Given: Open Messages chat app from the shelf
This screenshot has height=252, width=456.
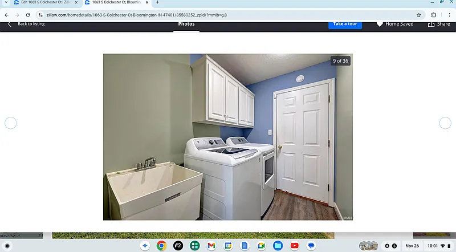Looking at the screenshot, I should [x=311, y=246].
